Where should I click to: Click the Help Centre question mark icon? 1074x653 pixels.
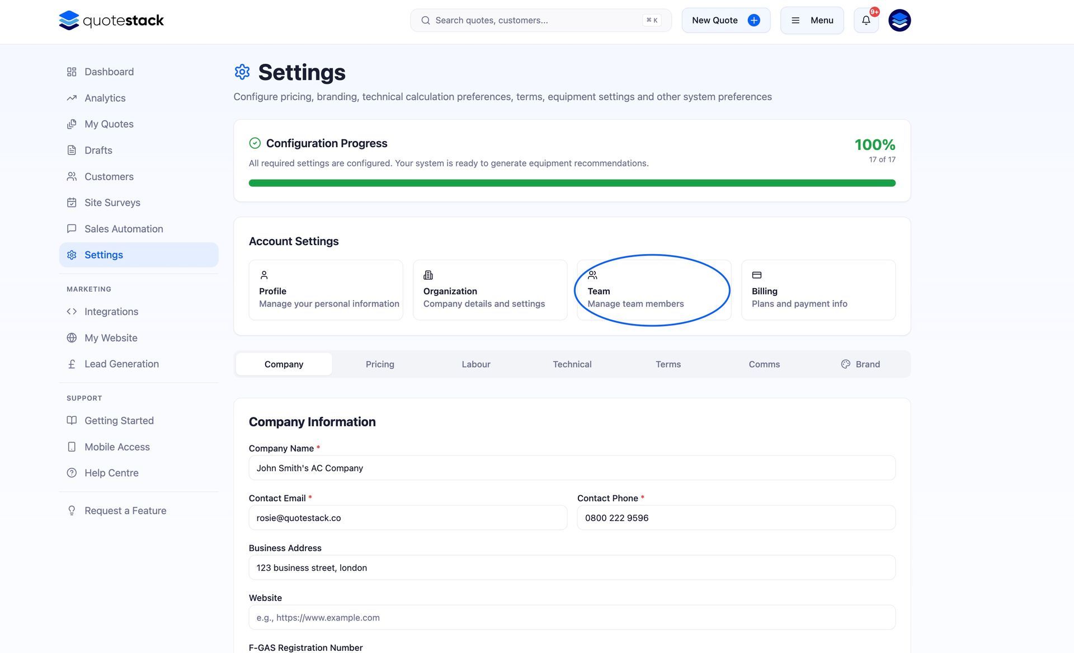coord(72,473)
